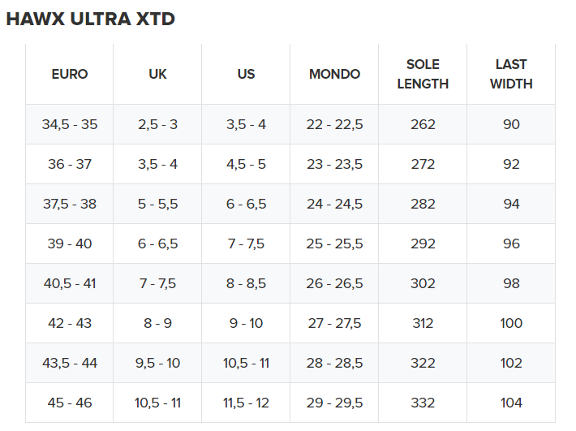Click the LAST WIDTH column header
Image resolution: width=576 pixels, height=431 pixels.
point(511,74)
